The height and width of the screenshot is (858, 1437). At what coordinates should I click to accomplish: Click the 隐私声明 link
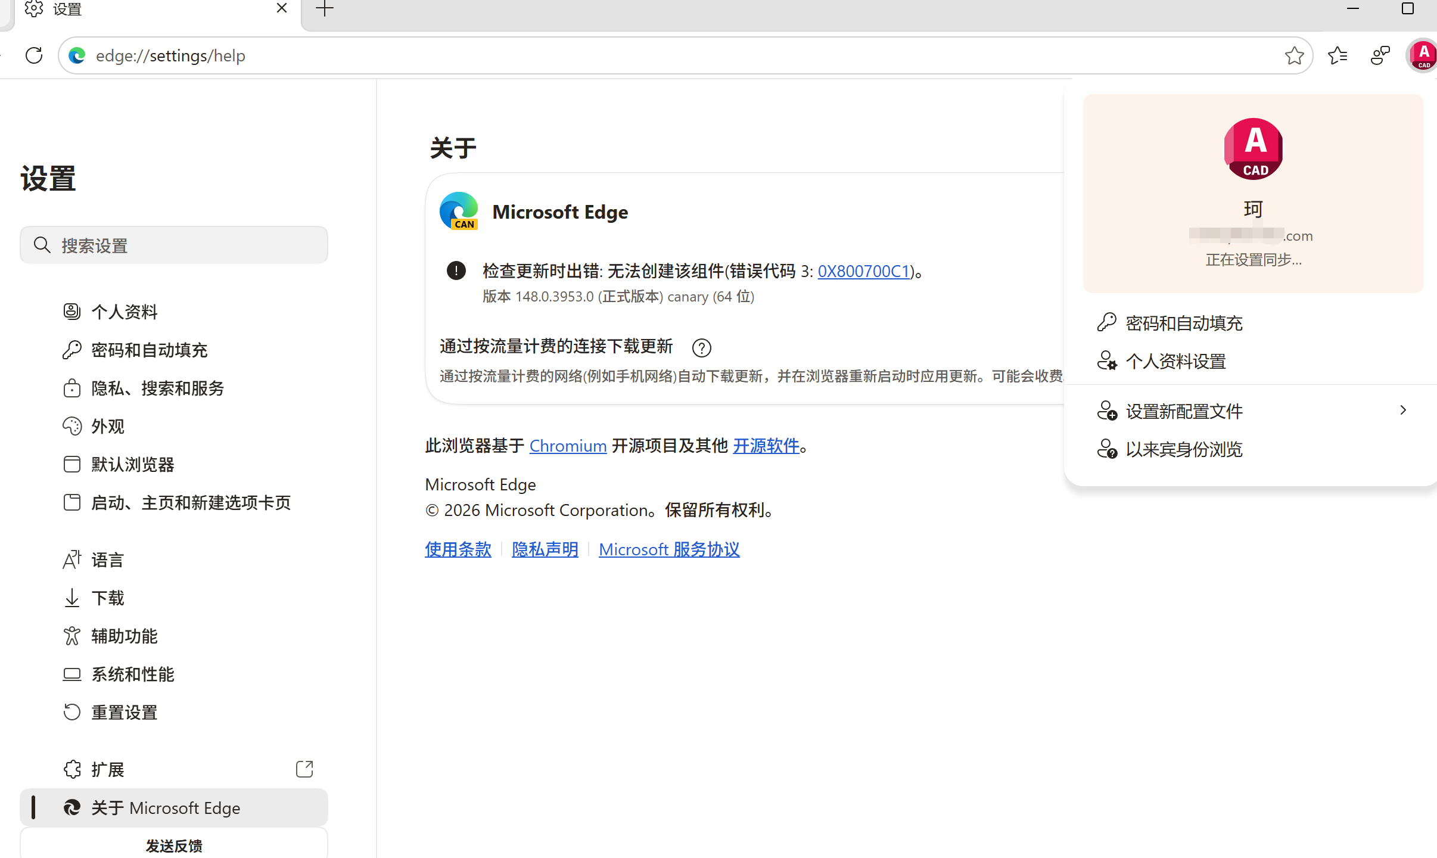tap(545, 549)
